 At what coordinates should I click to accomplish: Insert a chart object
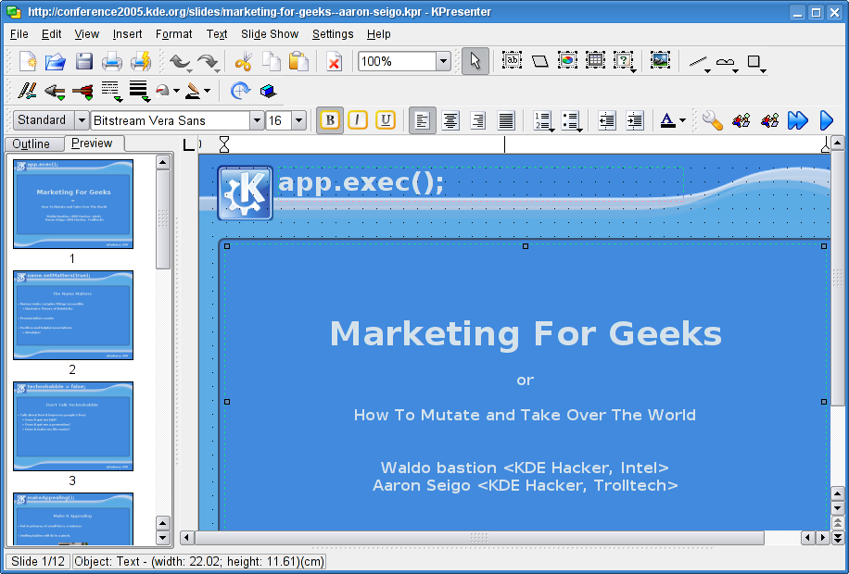click(x=567, y=60)
